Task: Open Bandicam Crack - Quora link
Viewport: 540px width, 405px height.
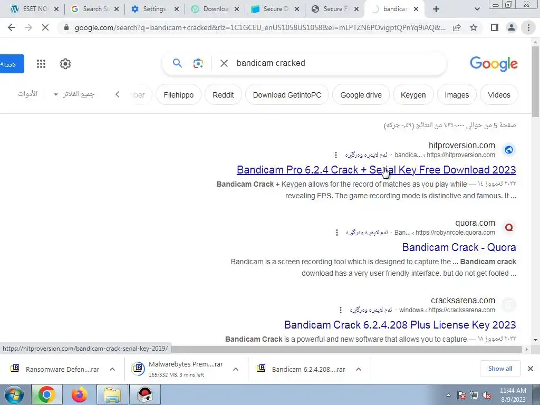Action: point(459,247)
